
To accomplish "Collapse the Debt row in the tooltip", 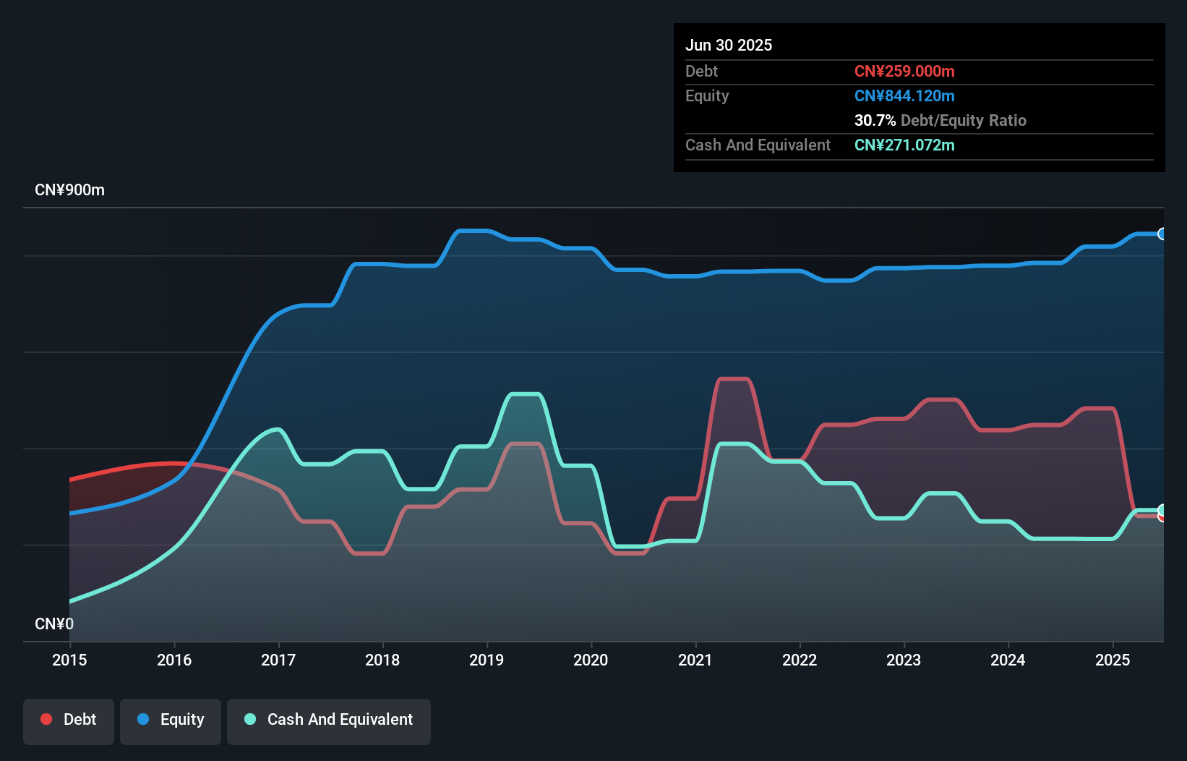I will point(701,72).
